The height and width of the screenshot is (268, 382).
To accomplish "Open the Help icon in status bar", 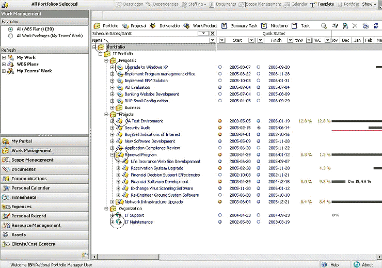I will point(324,264).
